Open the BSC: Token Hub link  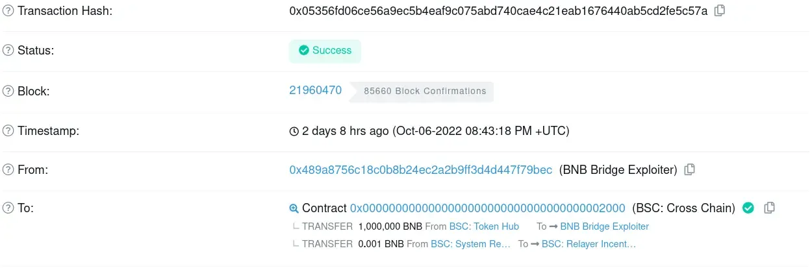click(484, 226)
